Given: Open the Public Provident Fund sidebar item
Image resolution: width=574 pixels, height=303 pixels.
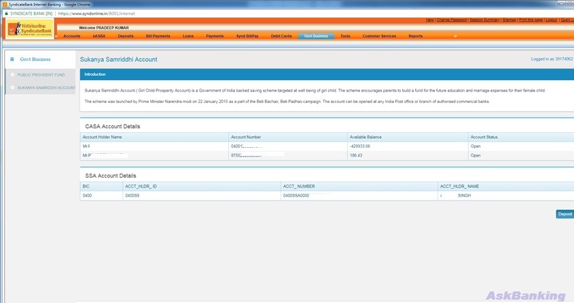Looking at the screenshot, I should (x=41, y=75).
